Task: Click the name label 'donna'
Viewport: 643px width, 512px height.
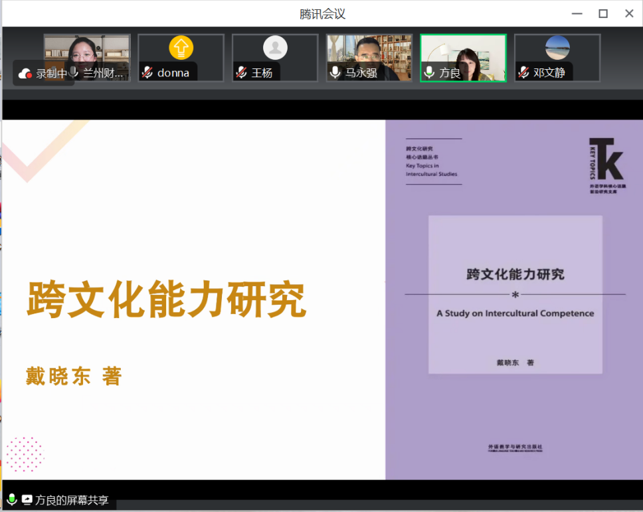Action: (173, 73)
